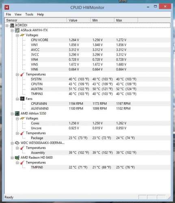This screenshot has height=203, width=175.
Task: Select the Uncore voltage row
Action: pos(100,128)
